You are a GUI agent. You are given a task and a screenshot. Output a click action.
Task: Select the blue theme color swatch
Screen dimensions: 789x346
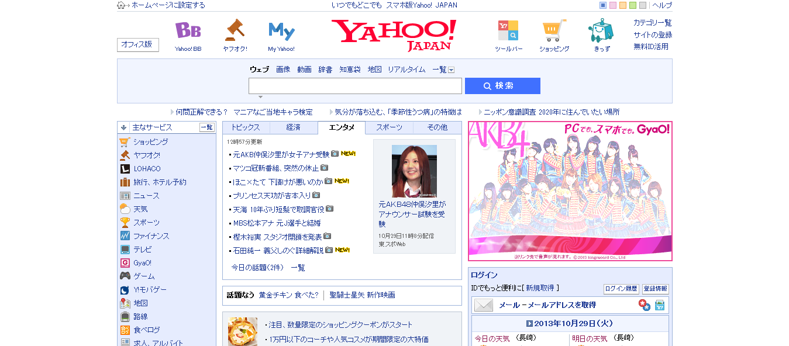click(x=603, y=5)
